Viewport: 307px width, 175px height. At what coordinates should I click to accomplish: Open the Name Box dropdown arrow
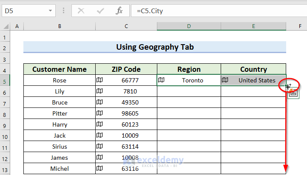51,10
